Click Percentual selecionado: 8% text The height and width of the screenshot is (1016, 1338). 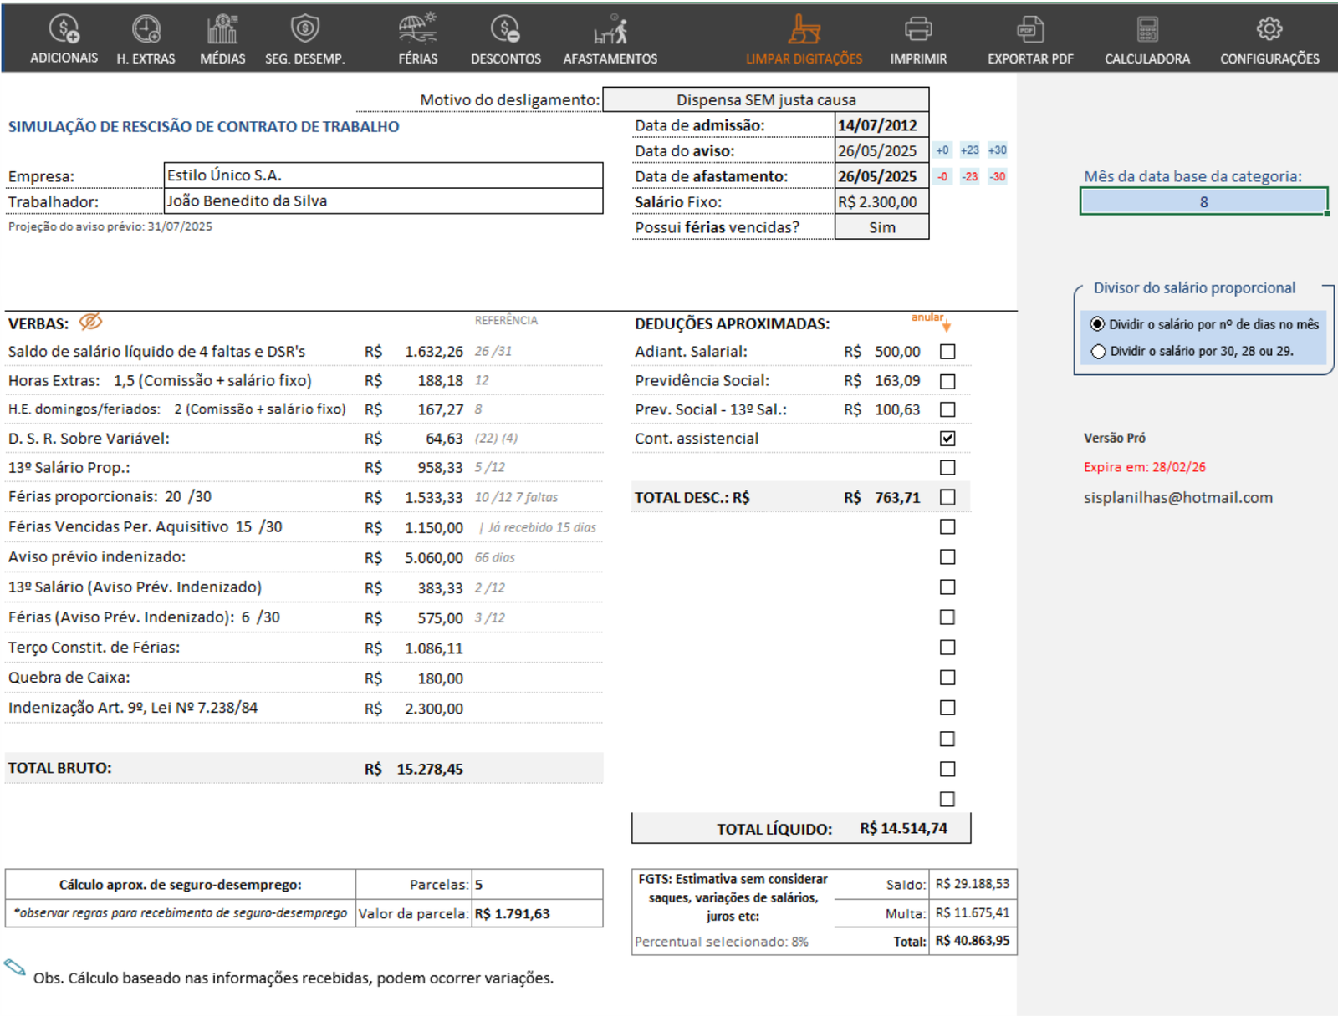722,942
